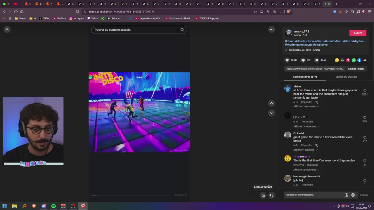Open the emoji picker in comment box

[x=353, y=195]
